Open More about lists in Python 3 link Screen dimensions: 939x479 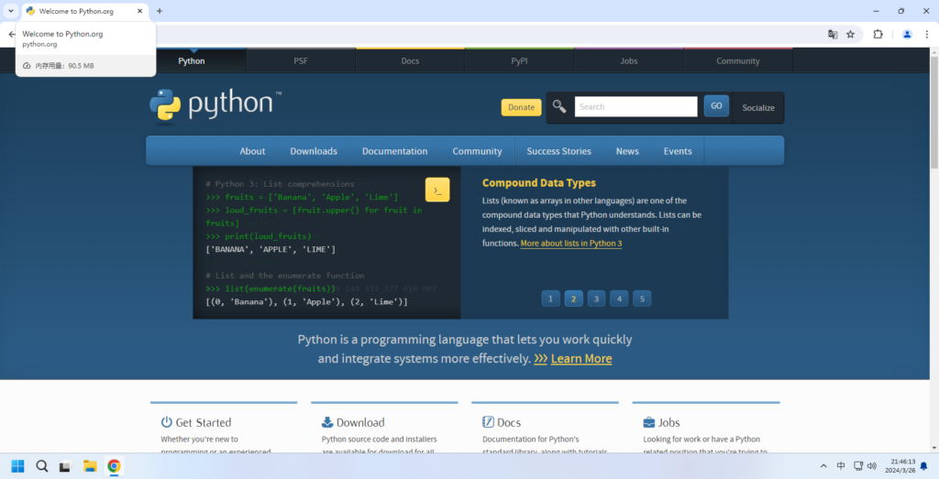point(571,244)
